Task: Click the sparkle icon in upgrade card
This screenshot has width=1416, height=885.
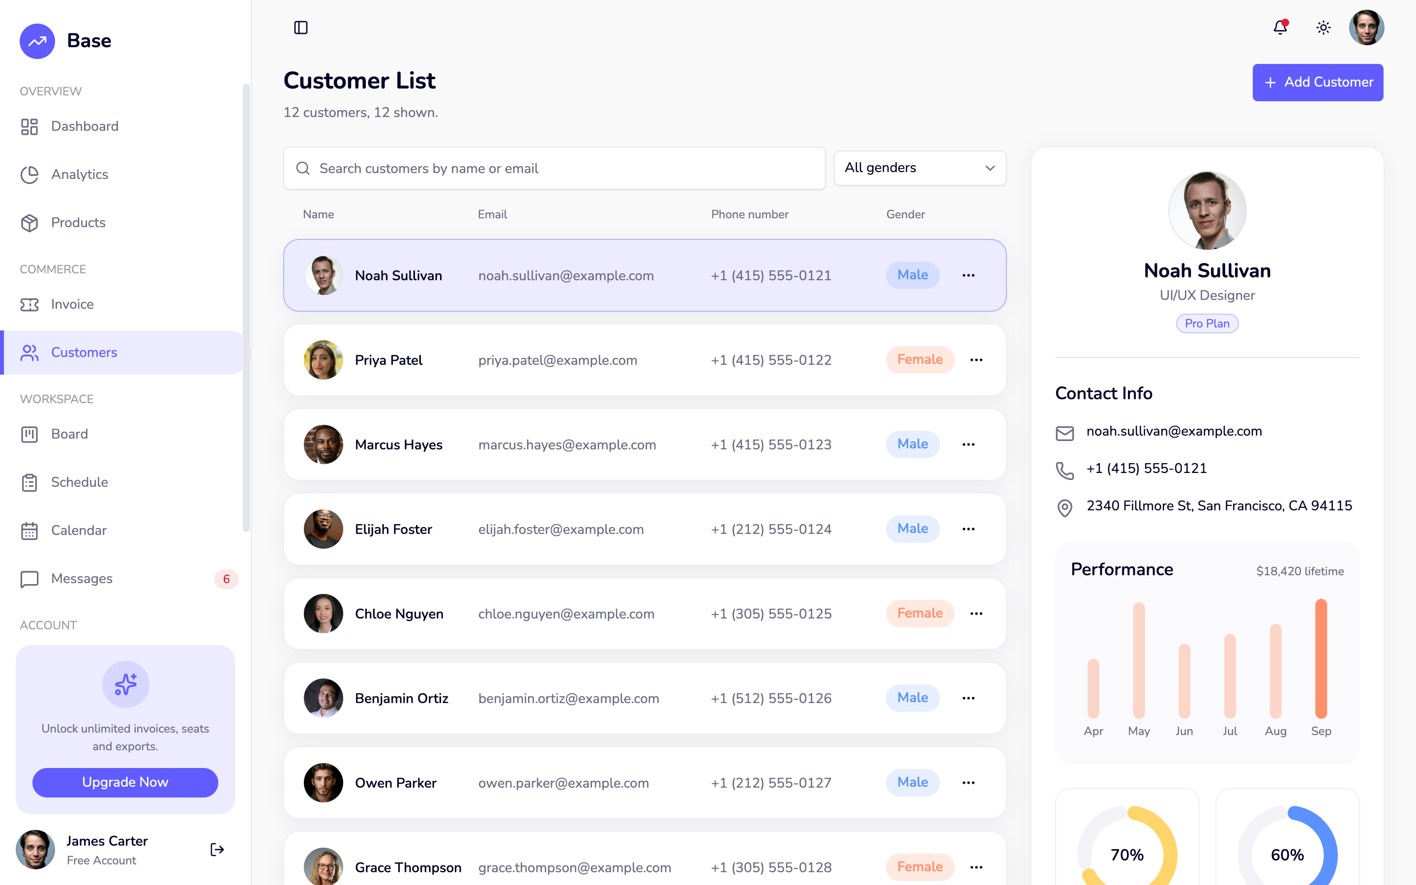Action: (x=125, y=684)
